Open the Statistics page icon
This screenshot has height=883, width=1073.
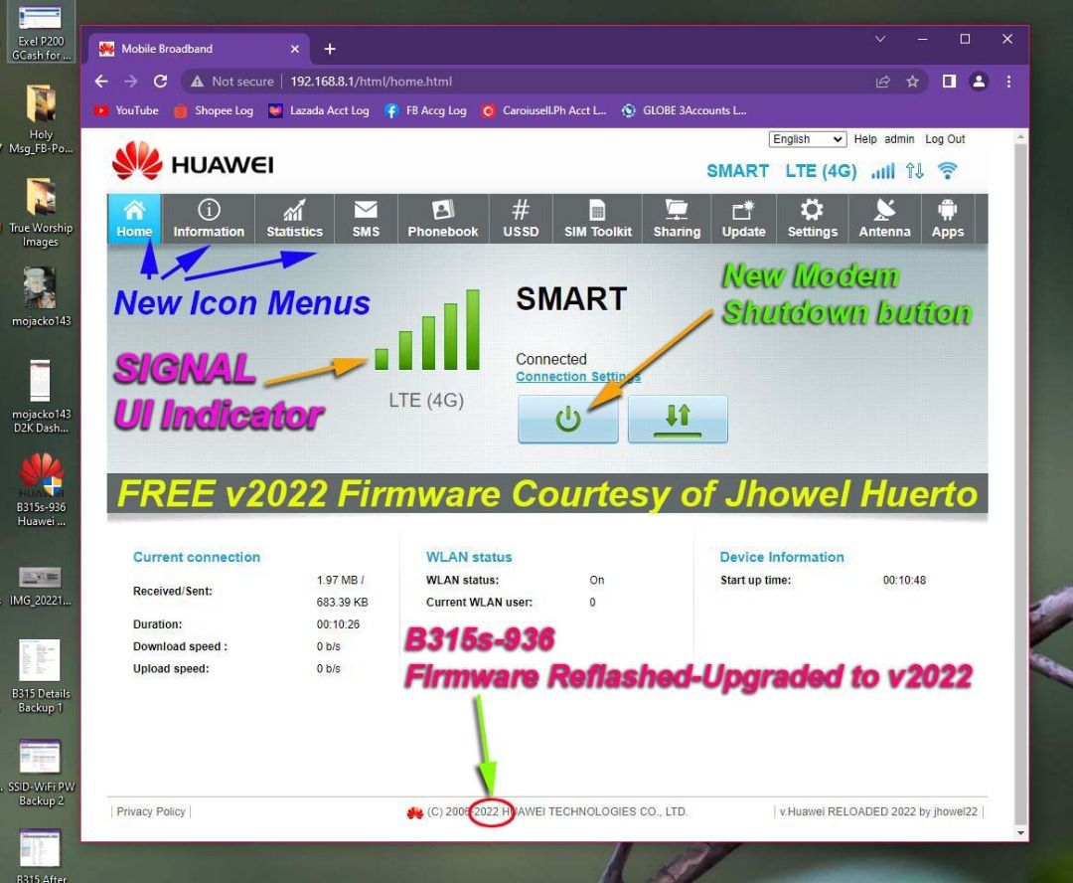tap(294, 219)
